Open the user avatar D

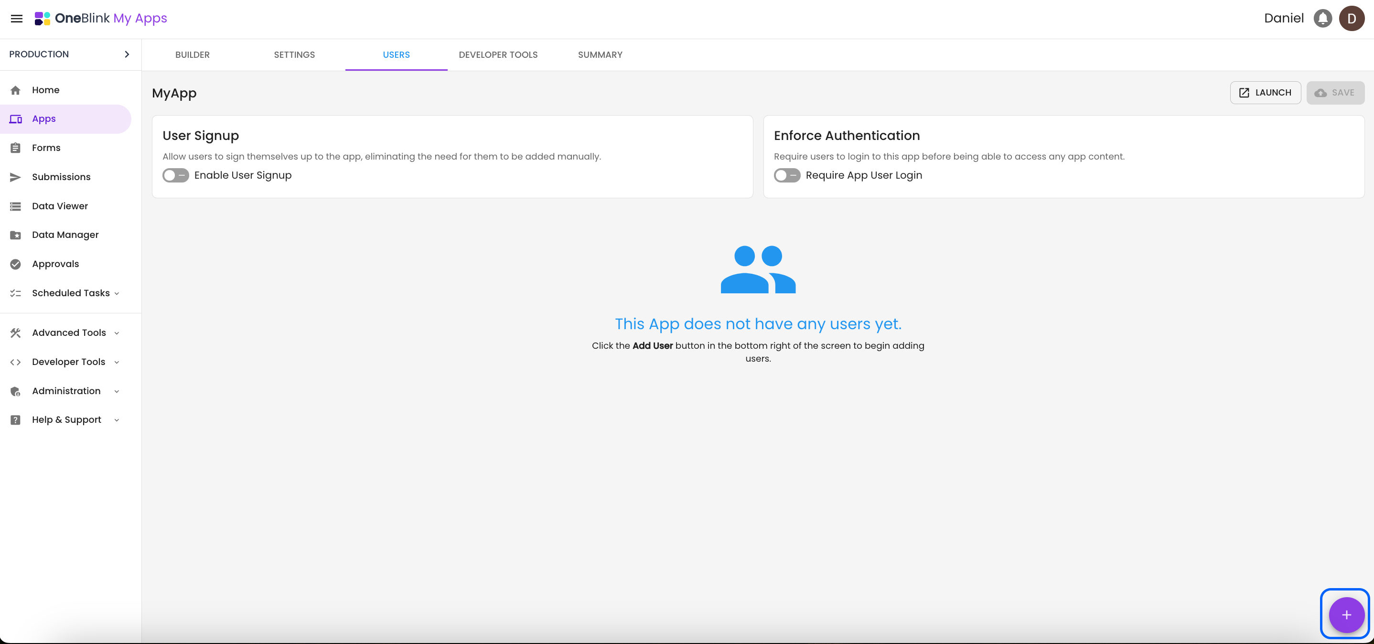1351,19
